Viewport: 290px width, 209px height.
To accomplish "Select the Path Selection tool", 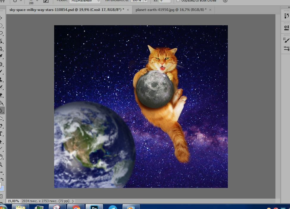I will [1, 142].
